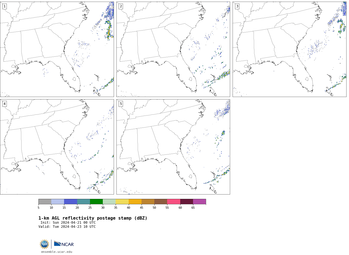Open ensemble member 4 reflectivity map

point(57,147)
